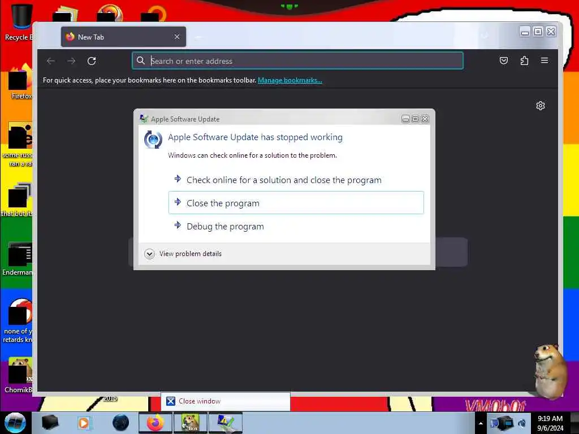This screenshot has height=434, width=579.
Task: Select the New Tab browser tab
Action: [x=123, y=37]
